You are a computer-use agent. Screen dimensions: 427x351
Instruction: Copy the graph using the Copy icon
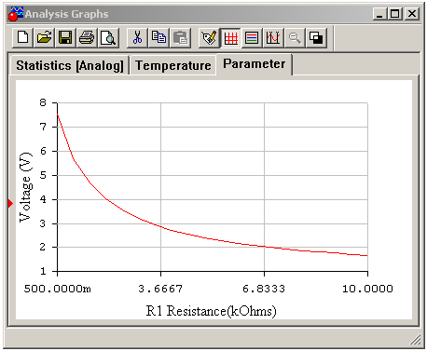click(158, 38)
